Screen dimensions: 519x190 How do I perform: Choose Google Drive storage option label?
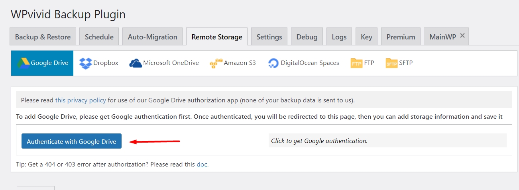click(49, 63)
